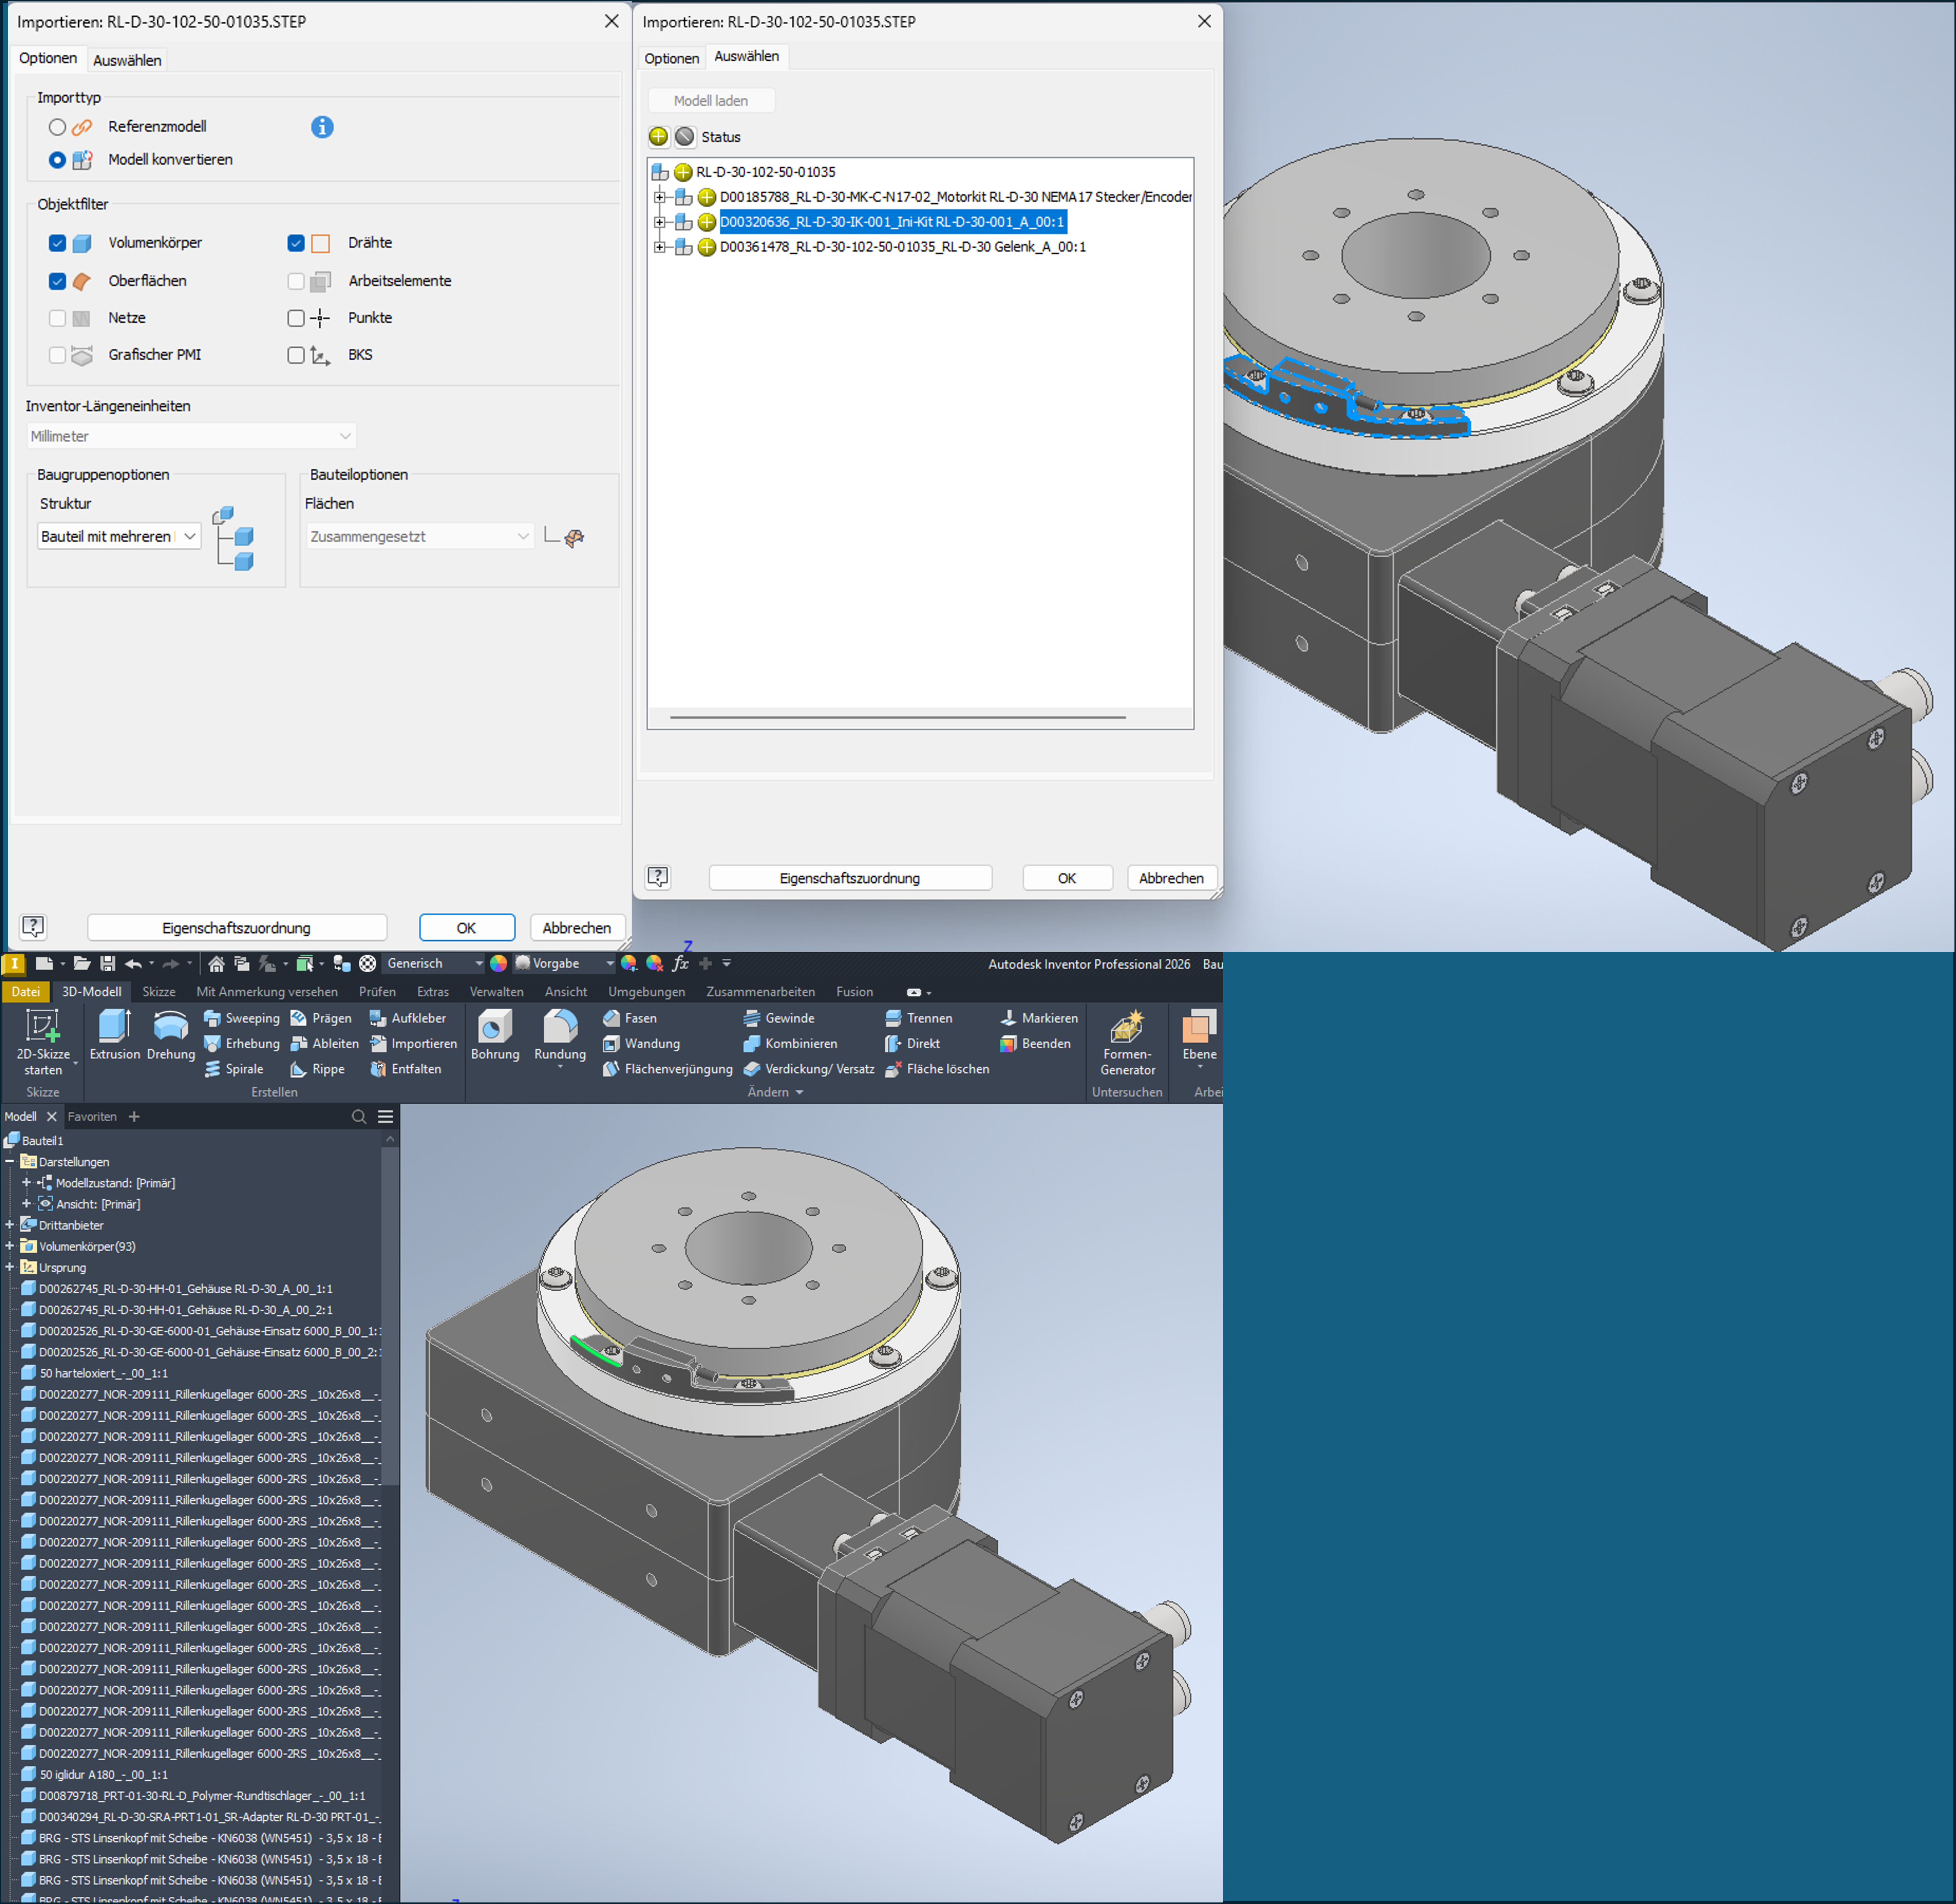Enable the Punkte checkbox

pos(296,318)
